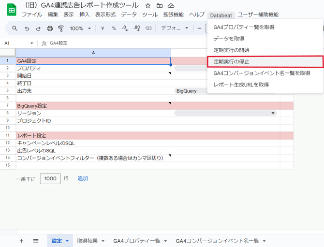
Task: Add a new sheet with plus icon
Action: (21, 241)
